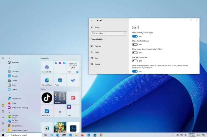
Task: Click the Movies & TV tile
Action: [x=47, y=111]
